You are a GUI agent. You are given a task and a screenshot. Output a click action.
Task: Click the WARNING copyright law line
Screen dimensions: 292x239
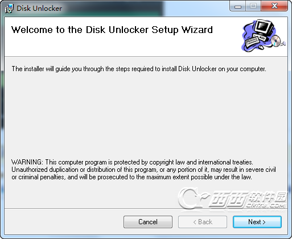point(132,162)
